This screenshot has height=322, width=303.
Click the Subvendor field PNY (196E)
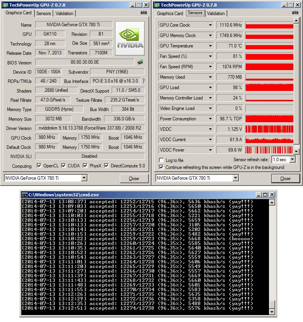click(117, 72)
